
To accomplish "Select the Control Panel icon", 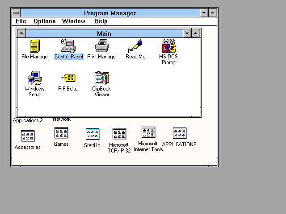I will (x=68, y=46).
